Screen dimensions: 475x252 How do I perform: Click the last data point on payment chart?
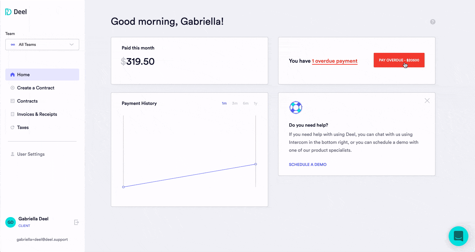coord(256,164)
